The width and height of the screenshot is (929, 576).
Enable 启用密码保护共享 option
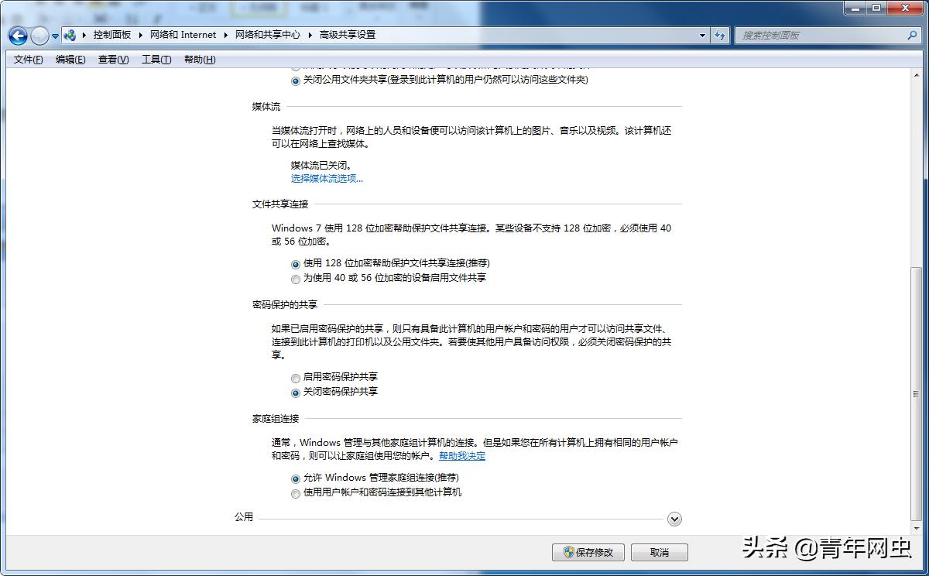coord(296,378)
